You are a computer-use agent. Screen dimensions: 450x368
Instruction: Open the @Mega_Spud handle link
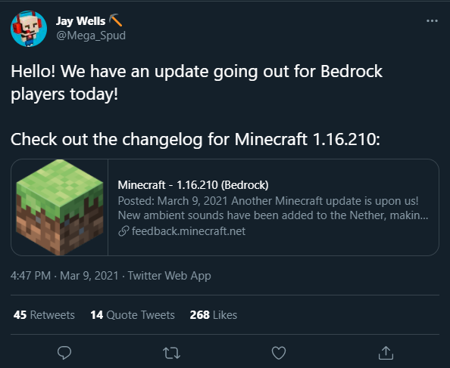tap(91, 36)
